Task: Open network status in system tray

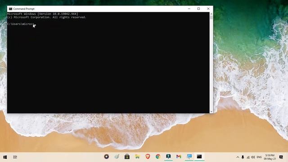Action: (248, 157)
